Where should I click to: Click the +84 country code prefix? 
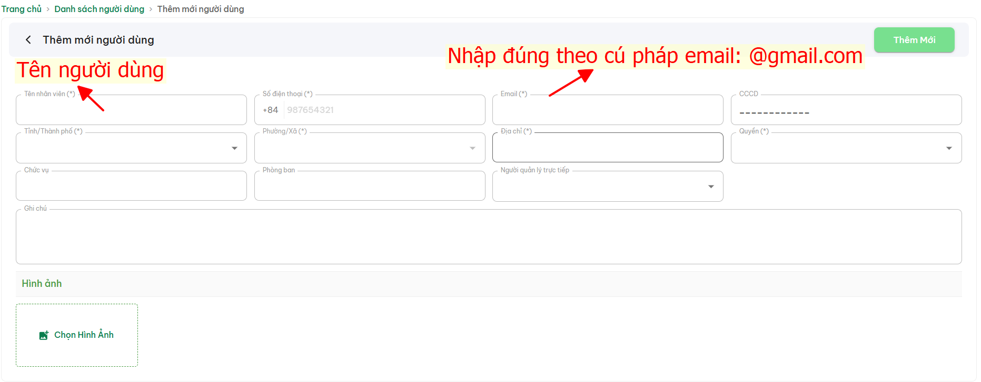click(x=270, y=110)
